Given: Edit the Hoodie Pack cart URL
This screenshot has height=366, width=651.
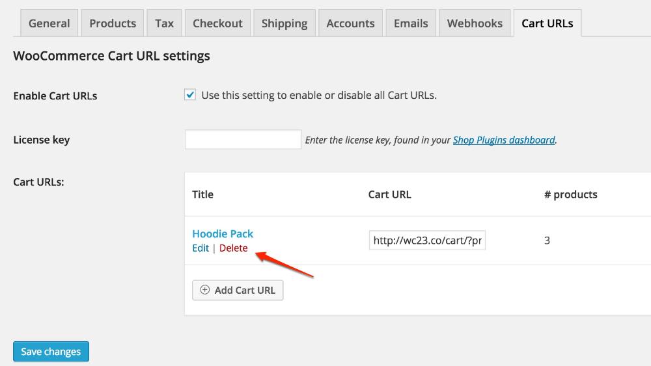Looking at the screenshot, I should 201,248.
